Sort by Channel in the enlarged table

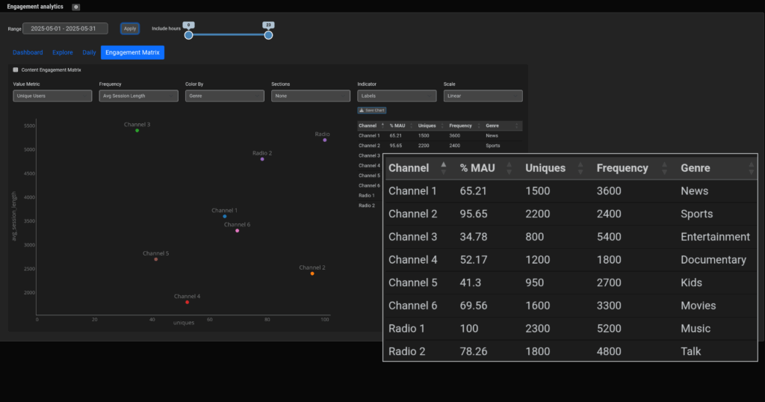(444, 168)
